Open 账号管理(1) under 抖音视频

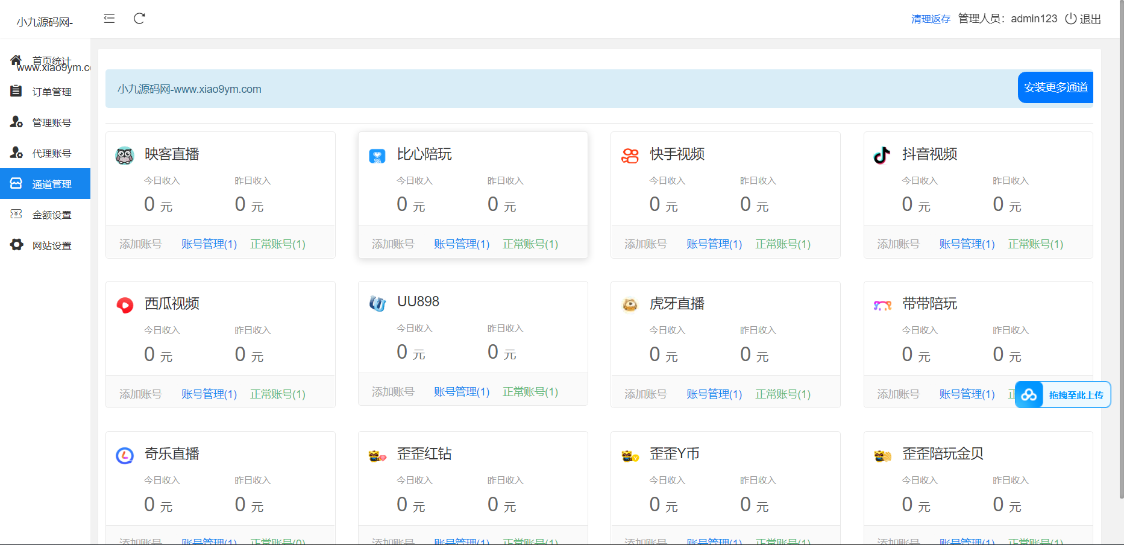pos(967,244)
